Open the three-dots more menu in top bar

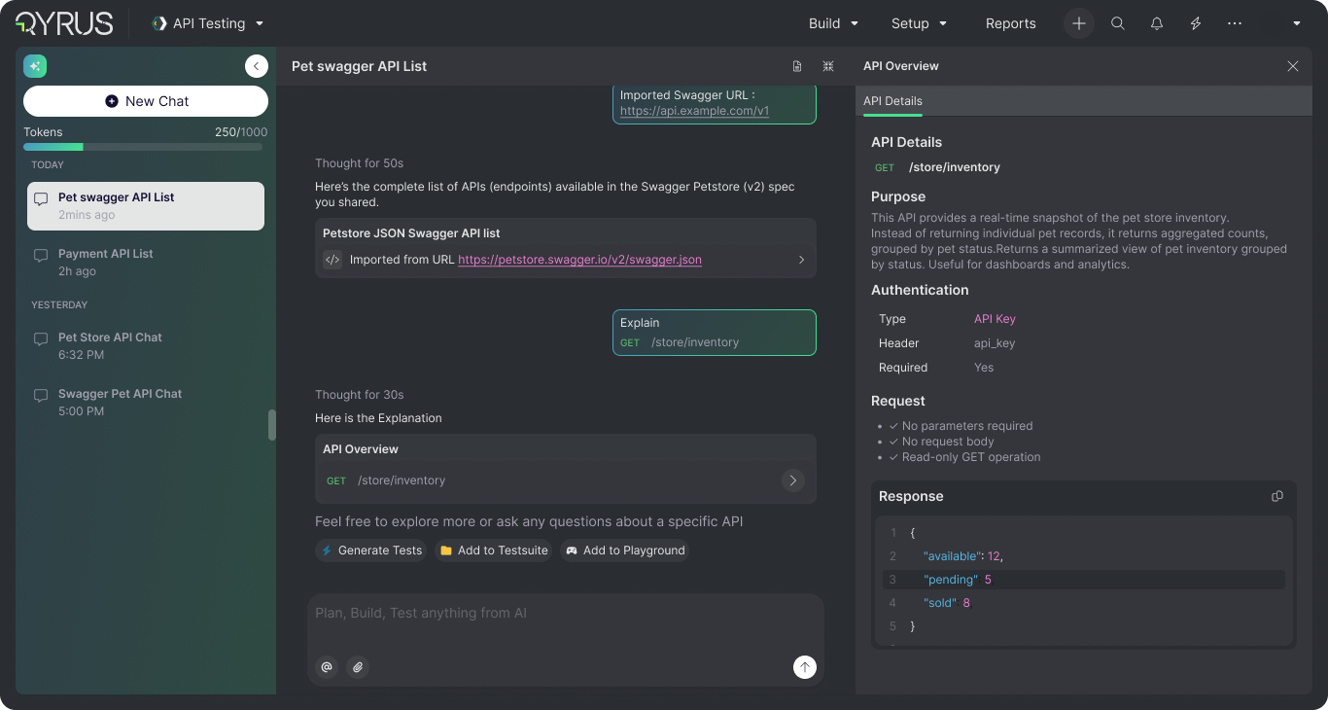1235,23
